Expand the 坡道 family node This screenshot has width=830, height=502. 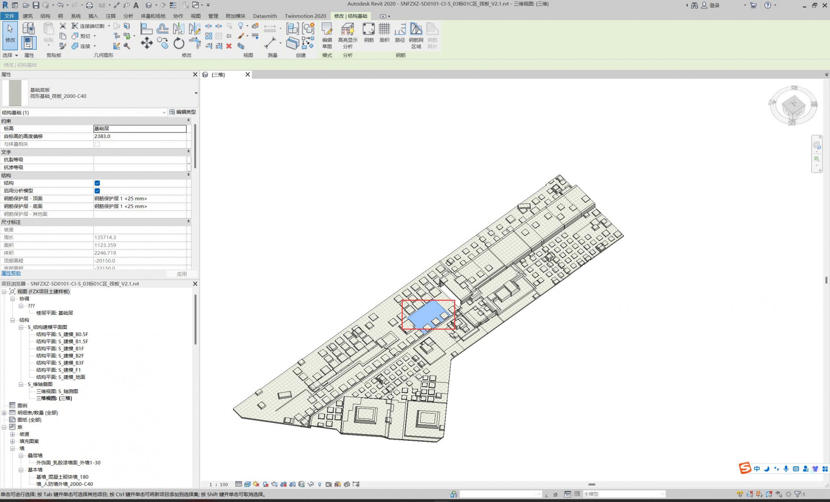(x=13, y=434)
